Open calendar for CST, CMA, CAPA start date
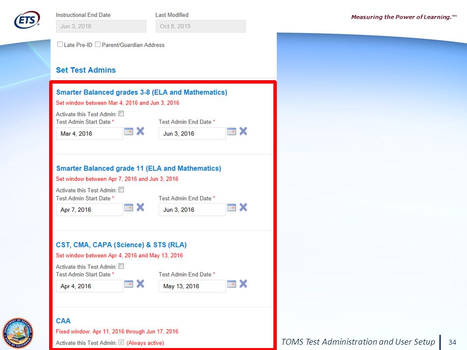This screenshot has height=350, width=467. tap(128, 284)
